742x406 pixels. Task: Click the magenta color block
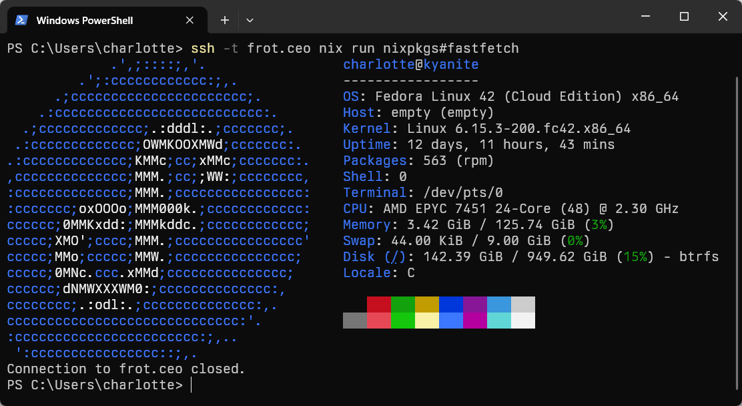(474, 321)
